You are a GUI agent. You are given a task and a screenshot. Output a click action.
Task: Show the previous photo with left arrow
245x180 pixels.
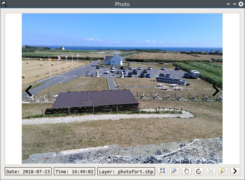pyautogui.click(x=29, y=91)
